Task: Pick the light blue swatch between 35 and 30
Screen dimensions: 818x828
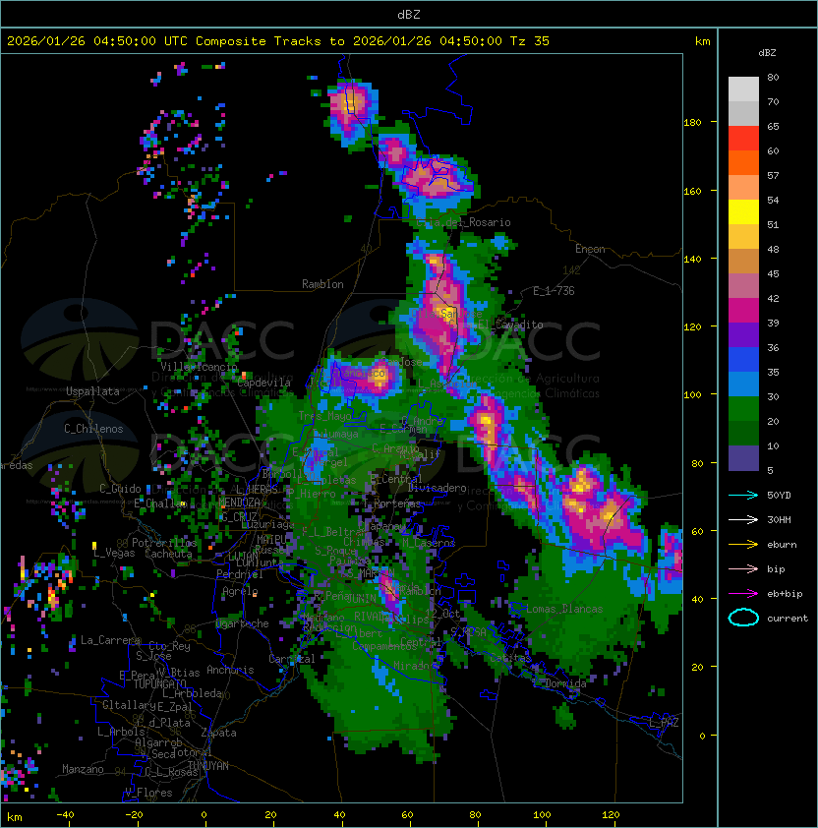Action: point(743,384)
